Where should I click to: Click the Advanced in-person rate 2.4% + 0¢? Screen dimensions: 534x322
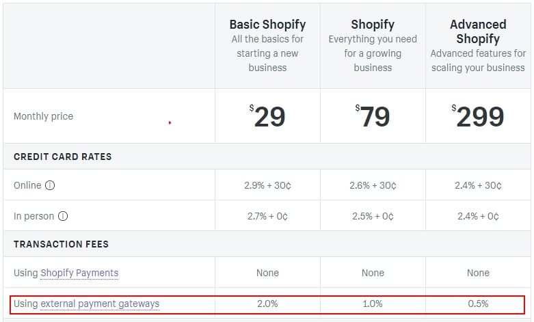pyautogui.click(x=478, y=216)
